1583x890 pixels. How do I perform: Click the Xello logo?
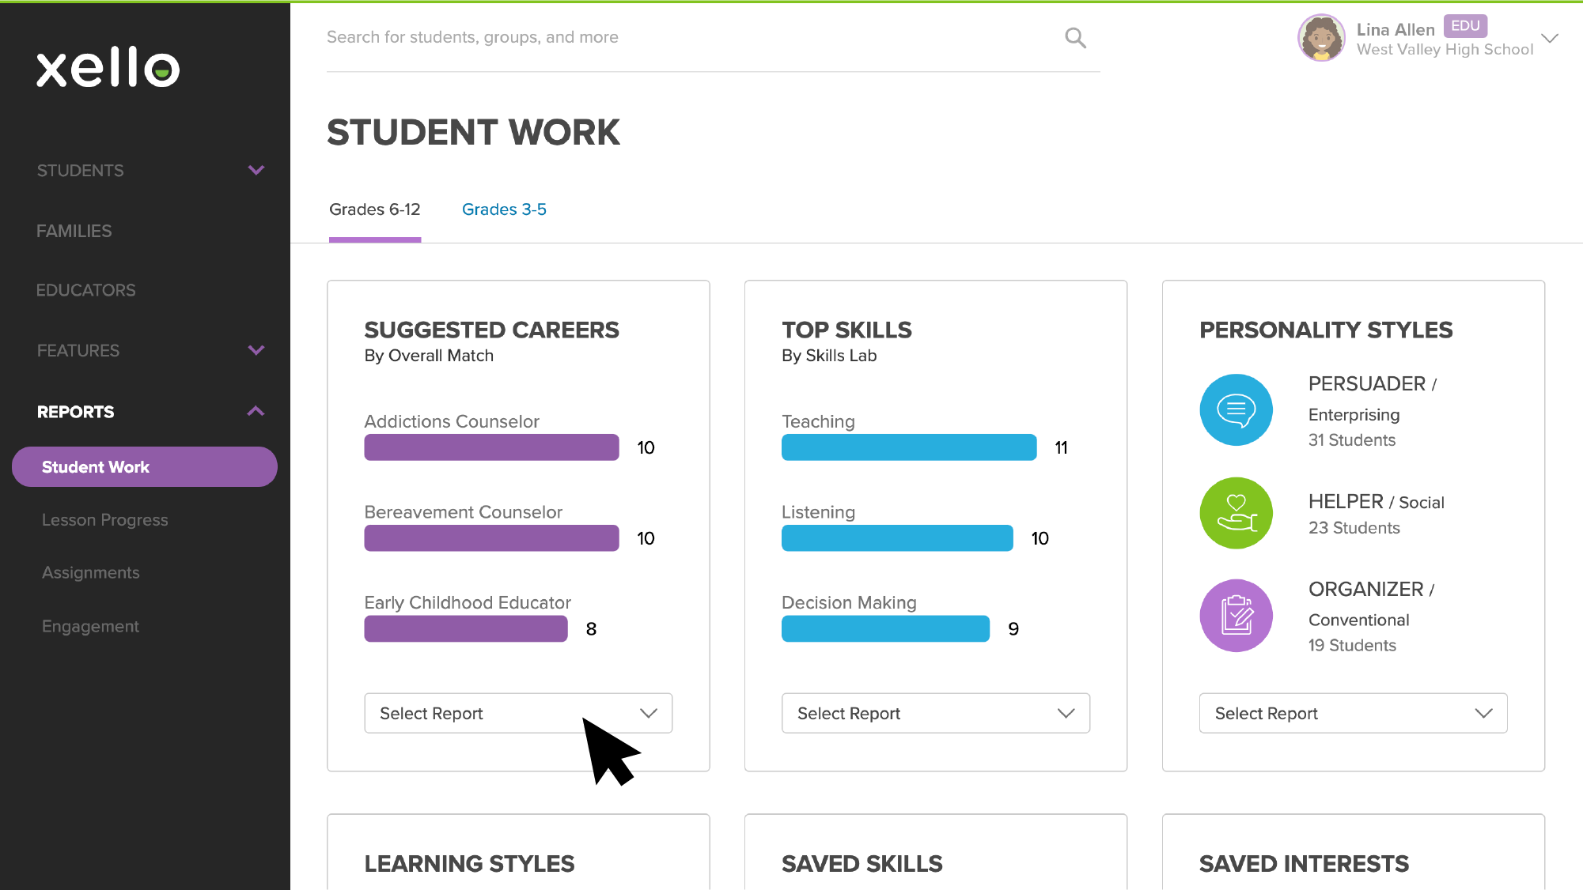point(108,66)
